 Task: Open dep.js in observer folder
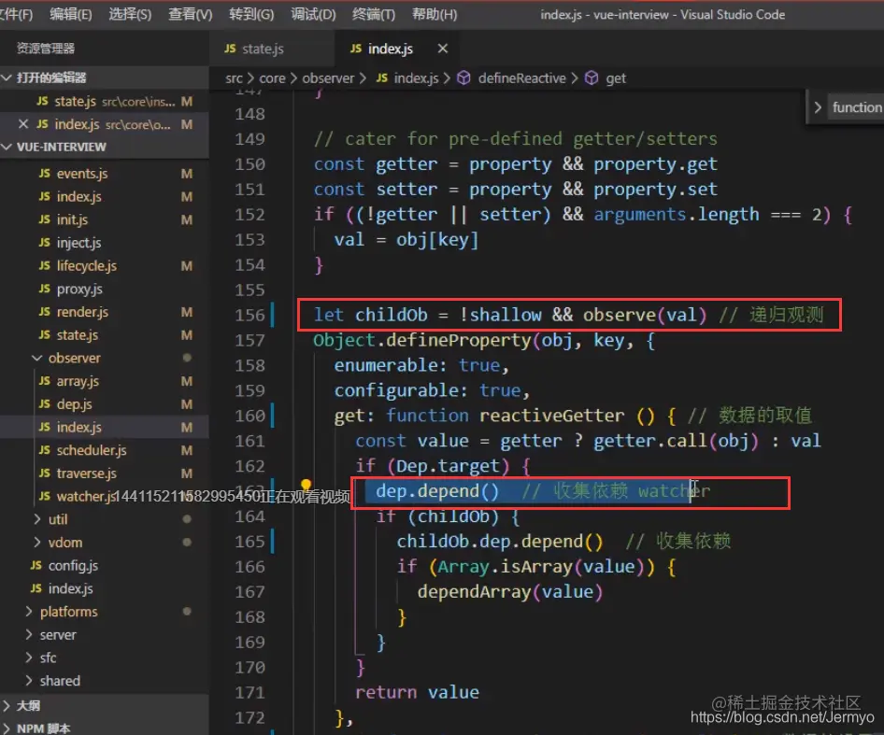coord(105,404)
